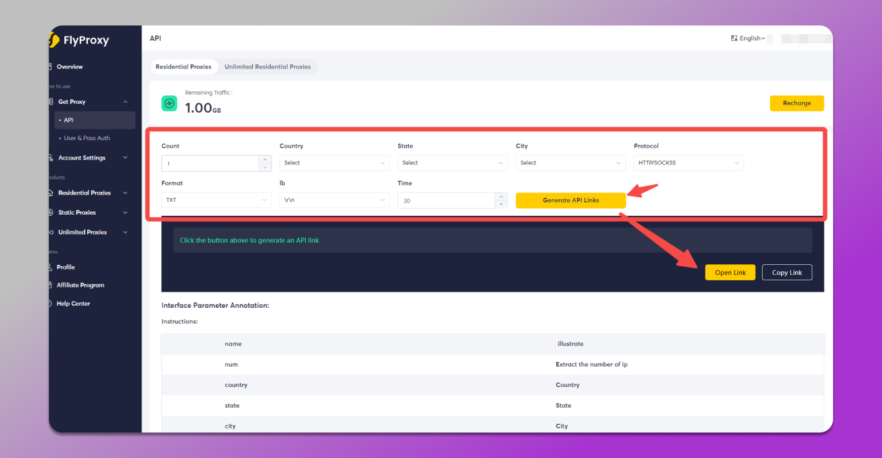Screen dimensions: 882x458
Task: Click 'Remaining Traffic' label
Action: coord(208,93)
